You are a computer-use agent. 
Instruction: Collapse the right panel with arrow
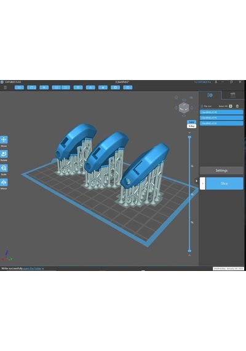tap(196, 181)
